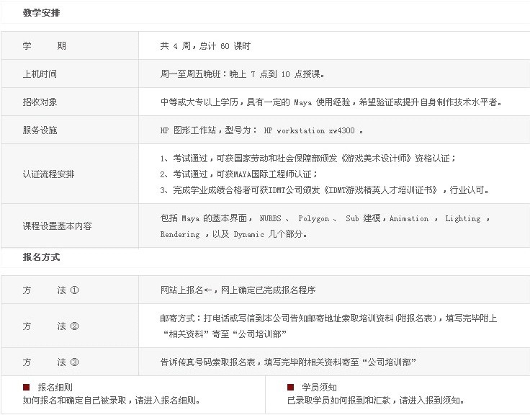The image size is (530, 415).
Task: Click the 方法 ② row label
Action: pyautogui.click(x=50, y=326)
